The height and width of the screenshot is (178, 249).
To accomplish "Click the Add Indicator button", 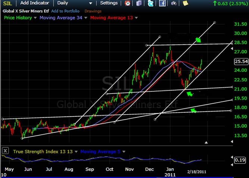I will point(35,3).
